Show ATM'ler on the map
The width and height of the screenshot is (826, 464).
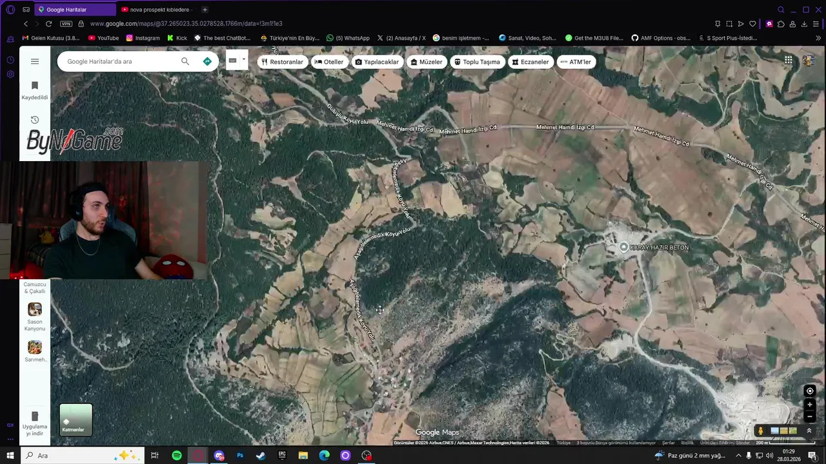tap(576, 62)
